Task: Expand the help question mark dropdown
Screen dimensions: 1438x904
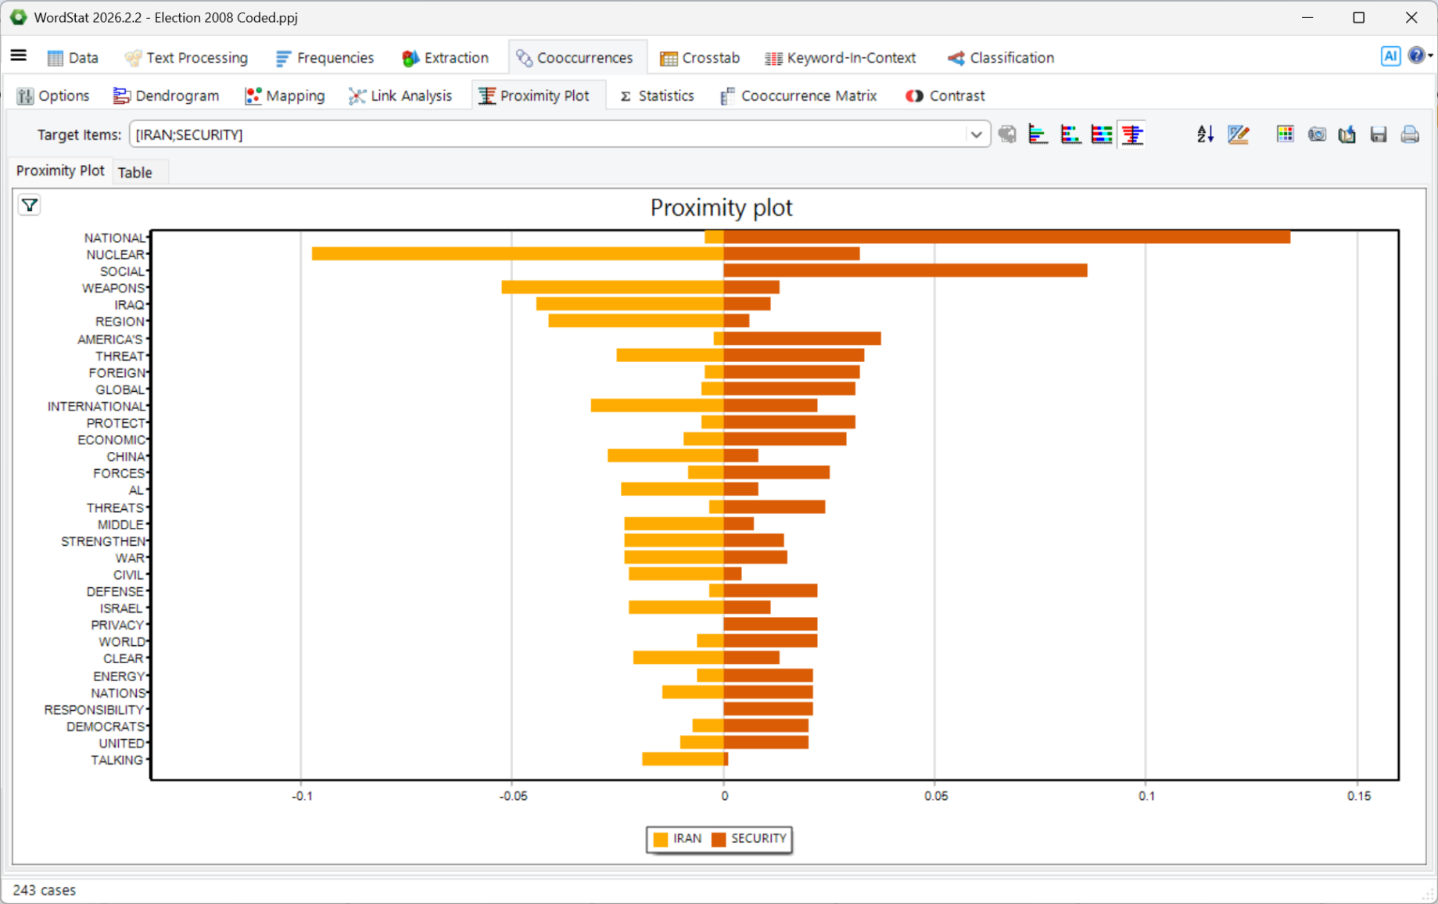Action: pyautogui.click(x=1420, y=56)
